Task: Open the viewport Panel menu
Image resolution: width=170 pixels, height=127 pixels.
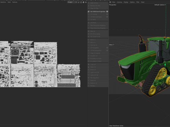Action: pos(143,2)
